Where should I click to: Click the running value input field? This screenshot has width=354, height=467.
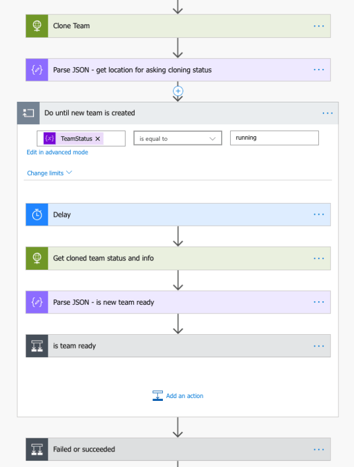[274, 137]
